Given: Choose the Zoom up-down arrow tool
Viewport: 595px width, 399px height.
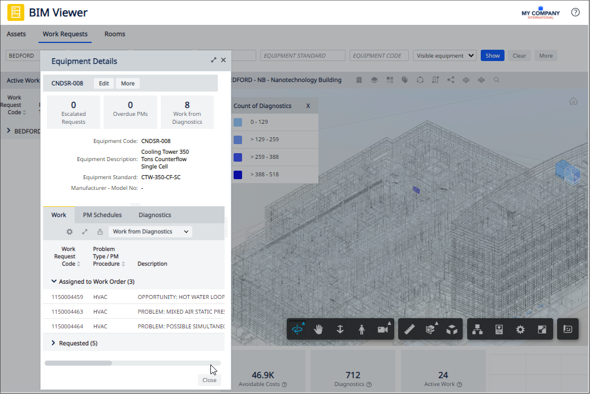Looking at the screenshot, I should tap(340, 331).
